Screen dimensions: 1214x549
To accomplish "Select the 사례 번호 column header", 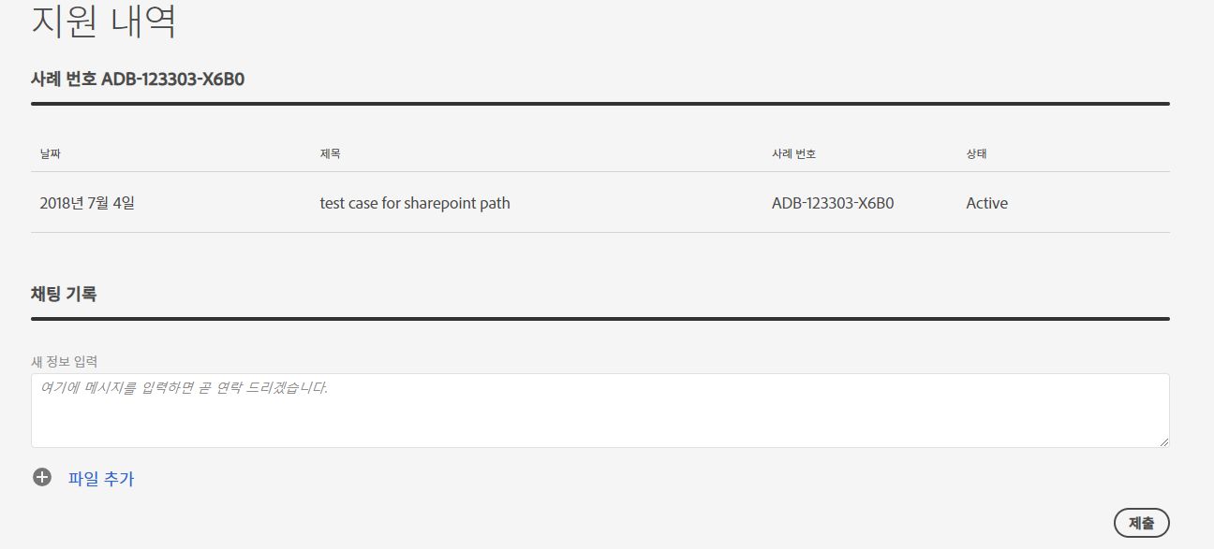I will pyautogui.click(x=793, y=153).
